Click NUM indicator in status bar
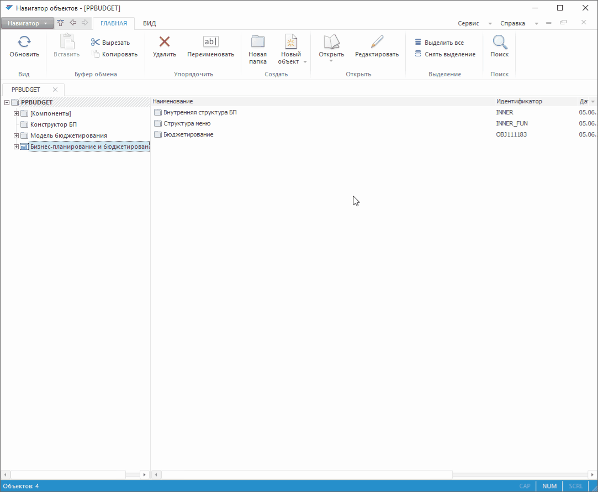 tap(549, 486)
